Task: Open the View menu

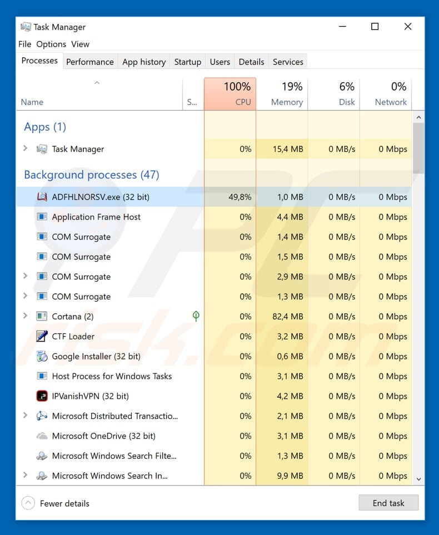Action: (x=80, y=44)
